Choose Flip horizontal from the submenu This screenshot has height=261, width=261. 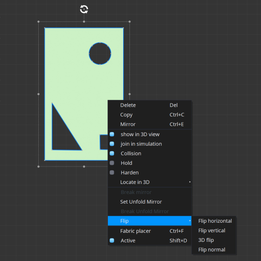(215, 221)
